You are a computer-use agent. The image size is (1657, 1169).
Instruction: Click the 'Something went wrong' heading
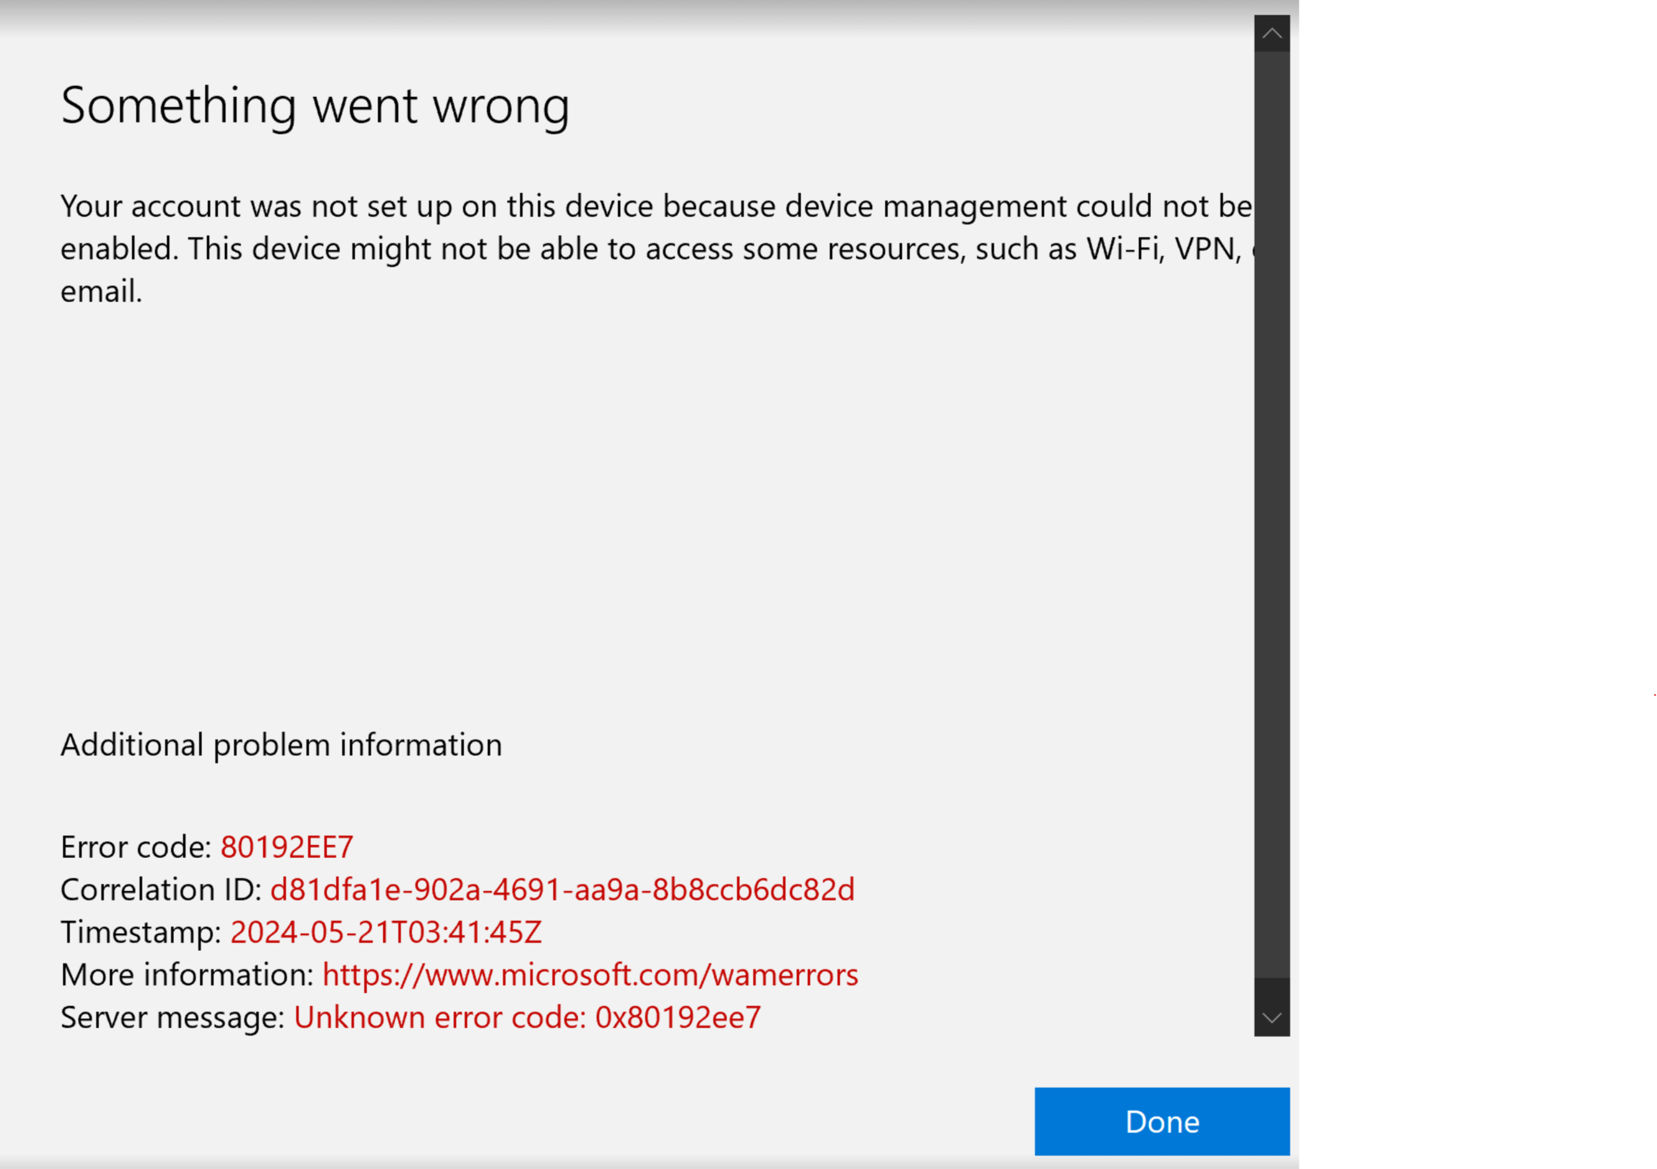click(315, 106)
